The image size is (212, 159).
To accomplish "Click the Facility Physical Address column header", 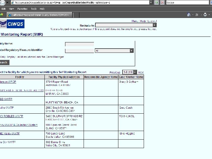I will tap(64, 77).
